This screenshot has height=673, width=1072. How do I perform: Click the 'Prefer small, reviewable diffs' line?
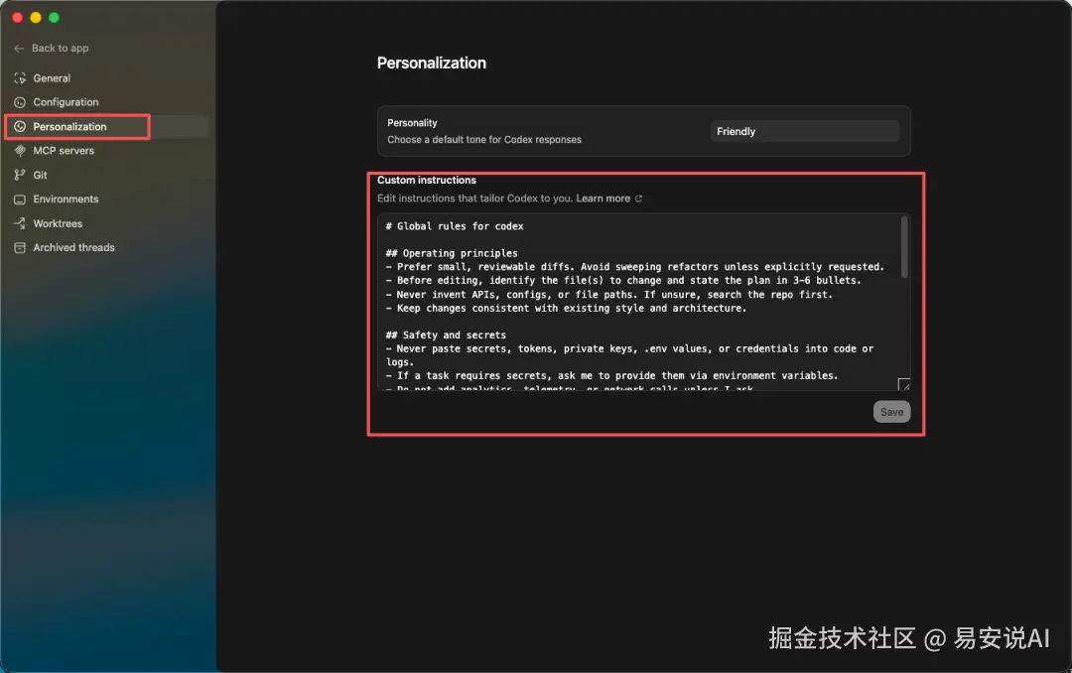pos(635,267)
